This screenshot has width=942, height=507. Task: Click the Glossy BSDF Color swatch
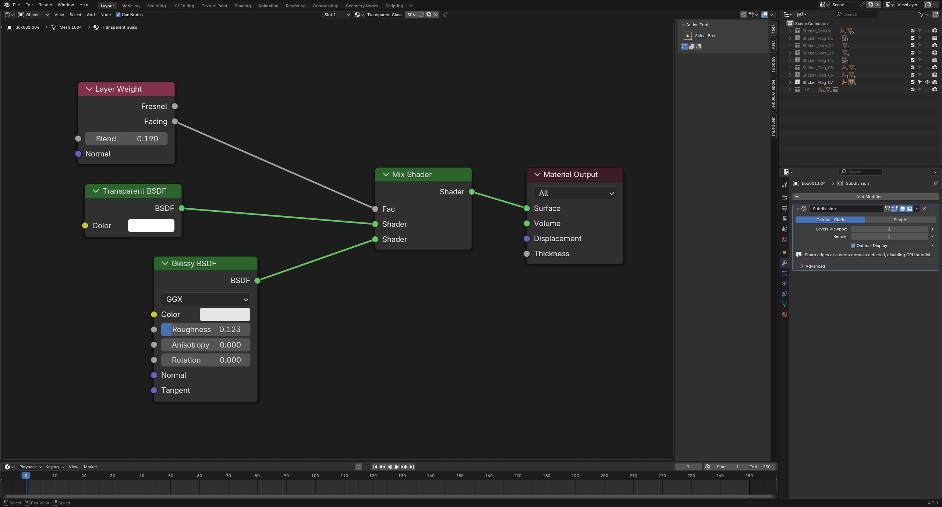pyautogui.click(x=225, y=314)
